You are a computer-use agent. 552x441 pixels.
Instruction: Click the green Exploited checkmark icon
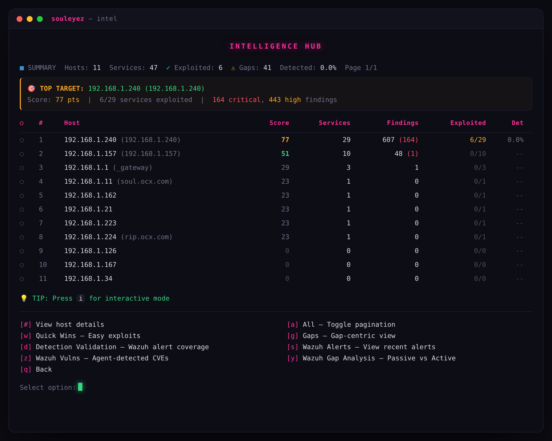[x=168, y=68]
